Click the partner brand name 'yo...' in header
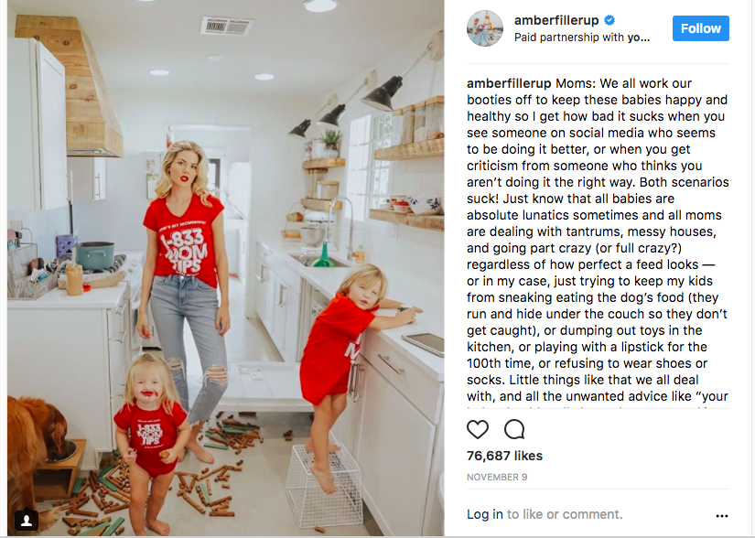Viewport: 755px width, 538px height. coord(639,38)
